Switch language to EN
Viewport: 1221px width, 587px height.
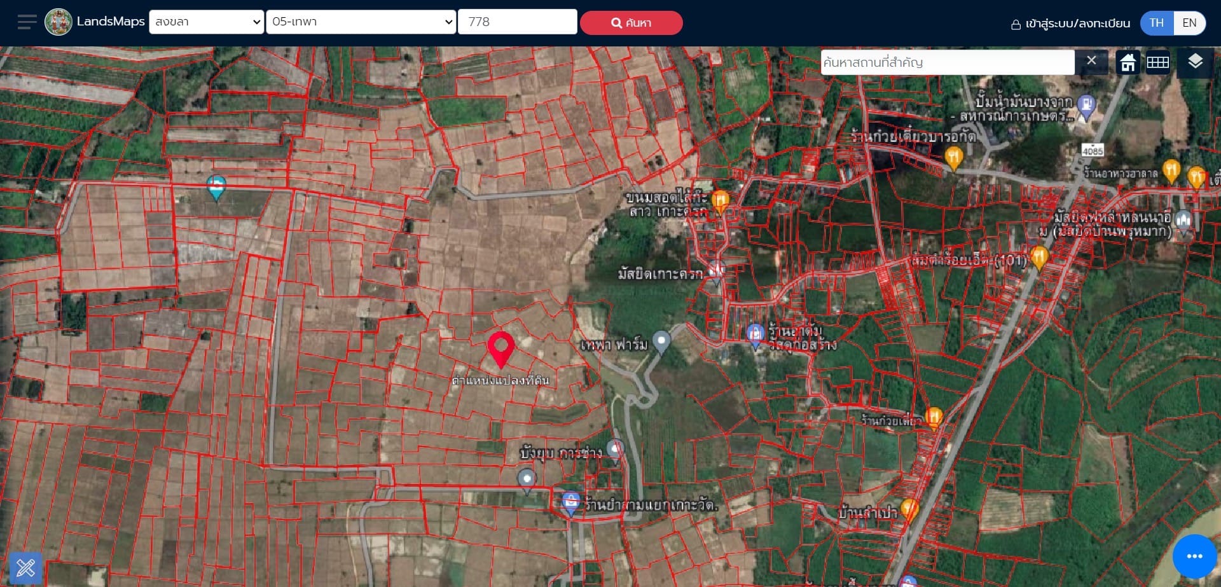pyautogui.click(x=1189, y=23)
